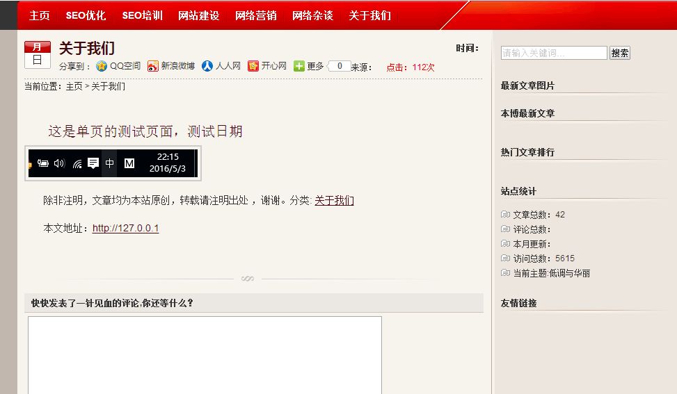Share the page via 新浪微博 icon
Screen dimensions: 677x394
[153, 66]
